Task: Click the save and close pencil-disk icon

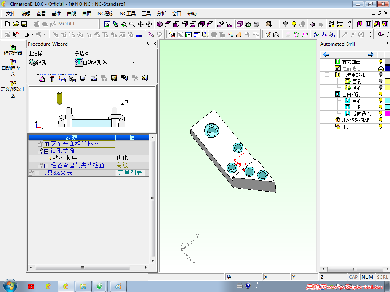Action: pos(114,78)
